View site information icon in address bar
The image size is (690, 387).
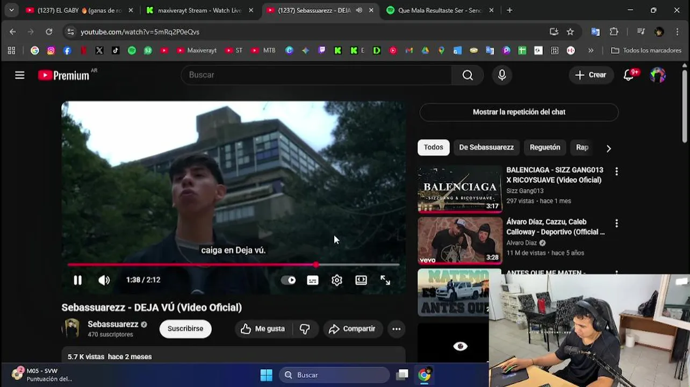point(70,32)
